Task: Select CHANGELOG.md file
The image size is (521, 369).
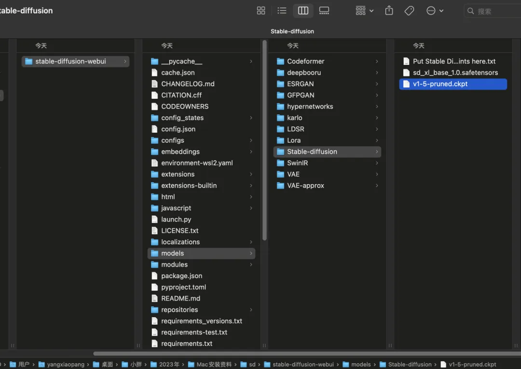Action: 201,84
